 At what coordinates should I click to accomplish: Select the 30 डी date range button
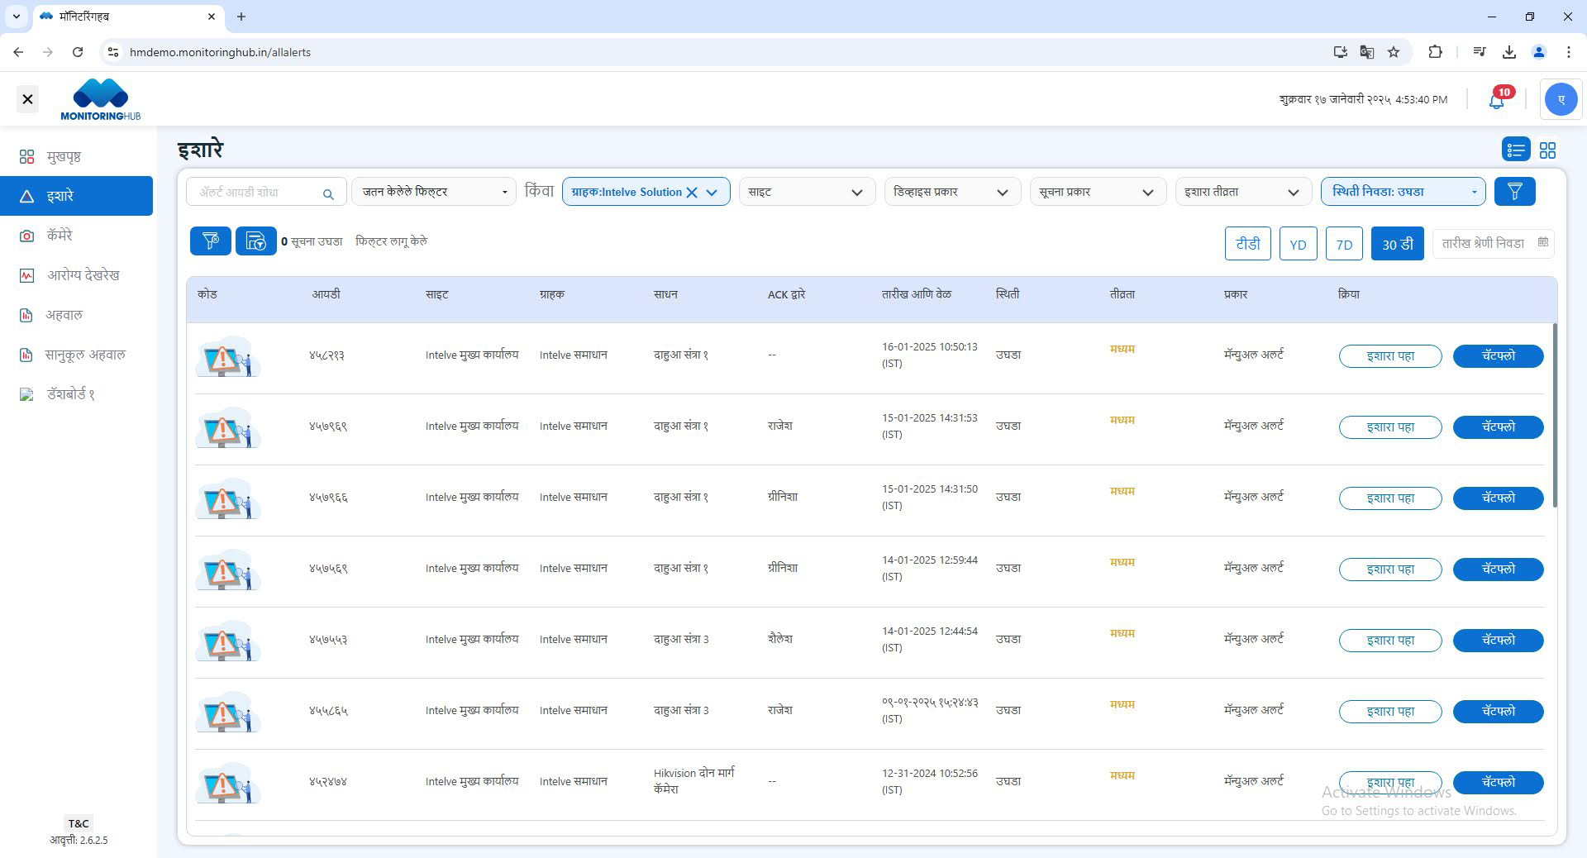point(1397,244)
